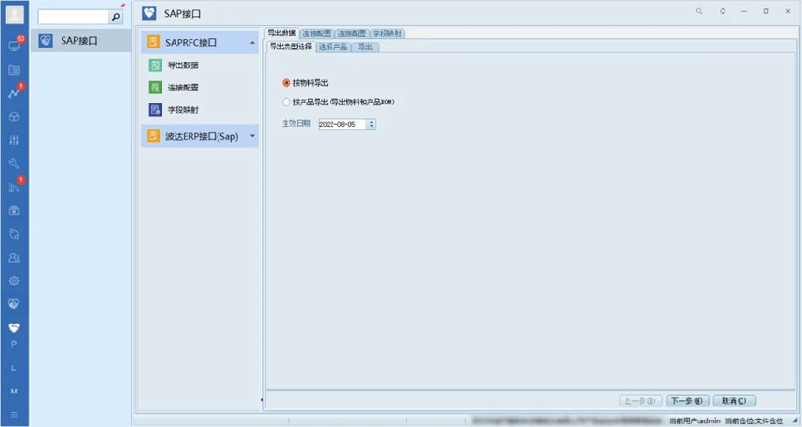Click the 取消 button

pos(734,401)
